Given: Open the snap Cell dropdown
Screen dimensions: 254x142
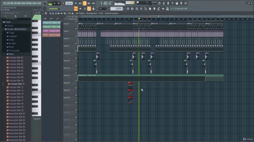Looking at the screenshot, I should click(102, 9).
